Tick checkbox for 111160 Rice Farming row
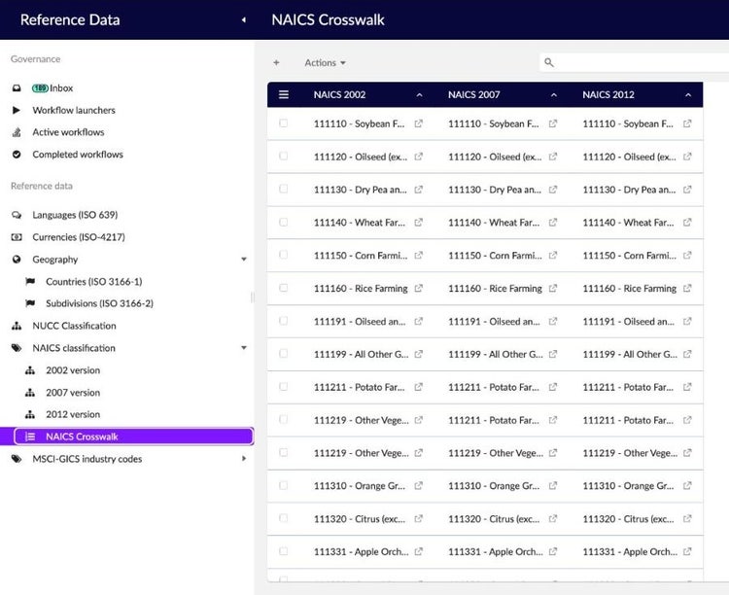The height and width of the screenshot is (595, 729). click(283, 288)
